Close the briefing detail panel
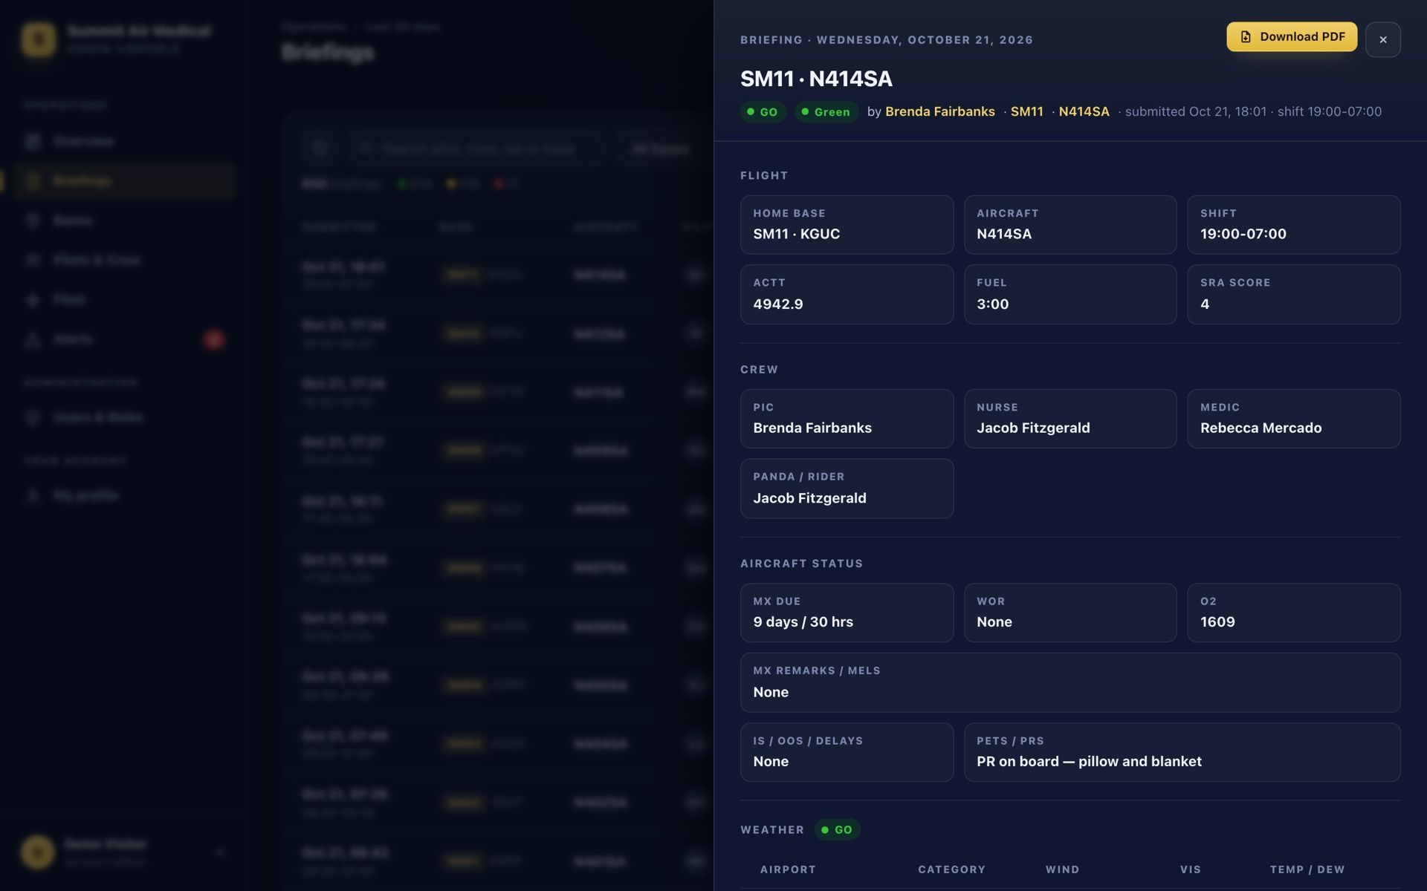The image size is (1427, 891). click(1382, 39)
